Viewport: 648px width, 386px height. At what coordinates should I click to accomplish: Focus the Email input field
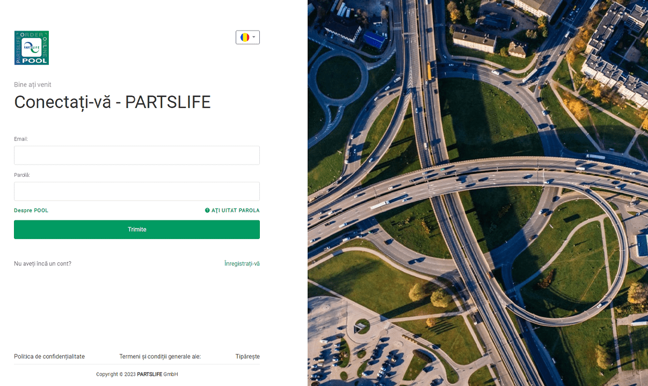point(137,155)
